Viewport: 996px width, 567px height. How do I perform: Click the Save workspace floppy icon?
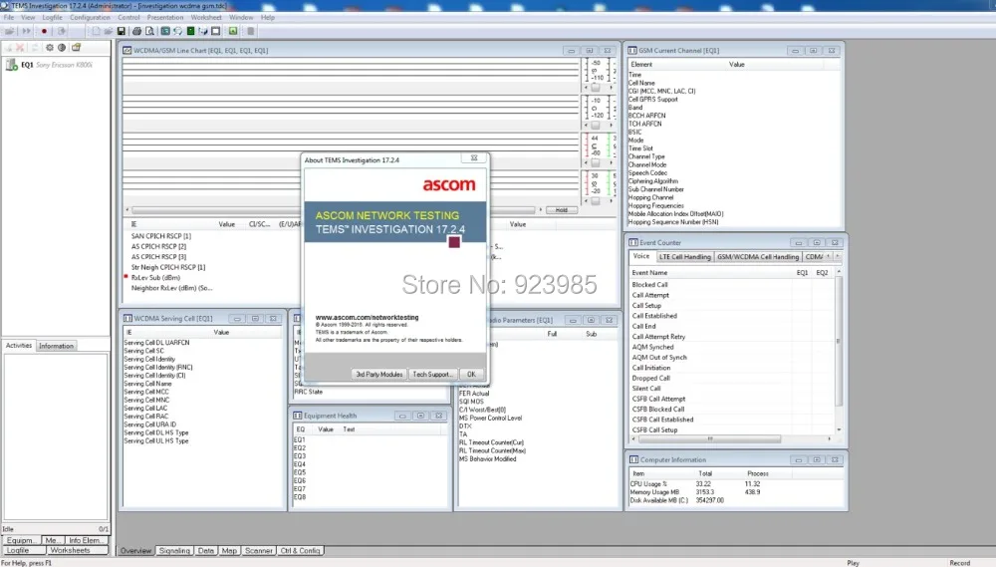tap(122, 31)
